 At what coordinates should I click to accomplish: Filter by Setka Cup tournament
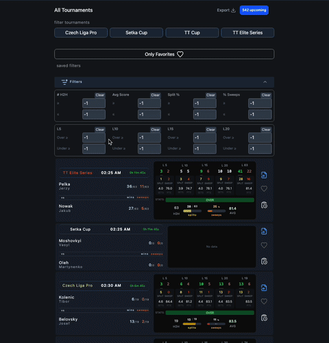pyautogui.click(x=136, y=33)
